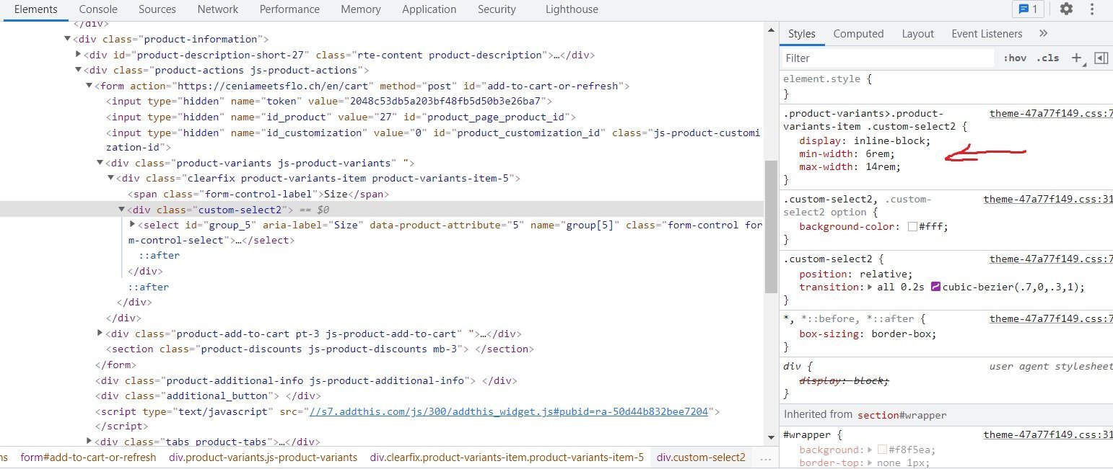Select the highlighted custom-select2 div row

click(x=383, y=210)
